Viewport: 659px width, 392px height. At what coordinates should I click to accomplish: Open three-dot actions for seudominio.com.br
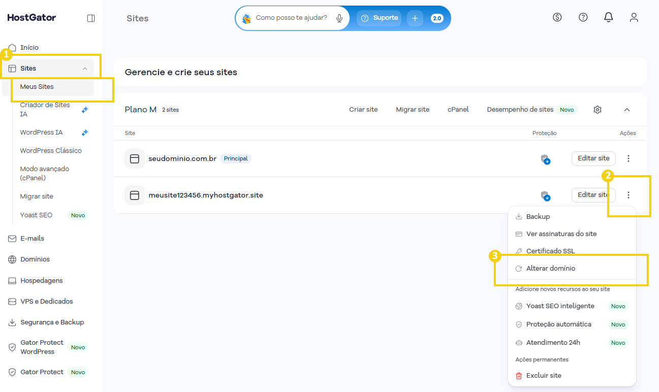click(629, 158)
